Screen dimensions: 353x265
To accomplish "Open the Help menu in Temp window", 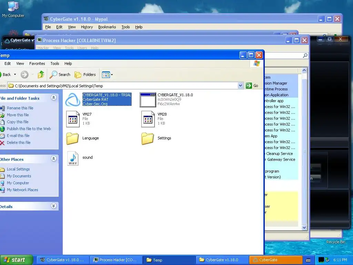I will coord(68,63).
